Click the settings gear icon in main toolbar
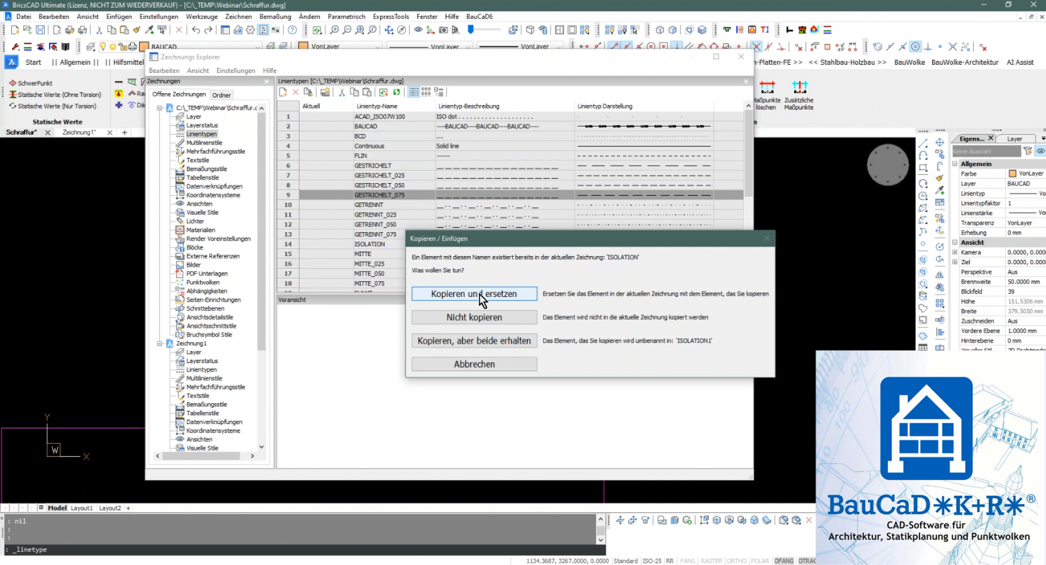 (250, 30)
